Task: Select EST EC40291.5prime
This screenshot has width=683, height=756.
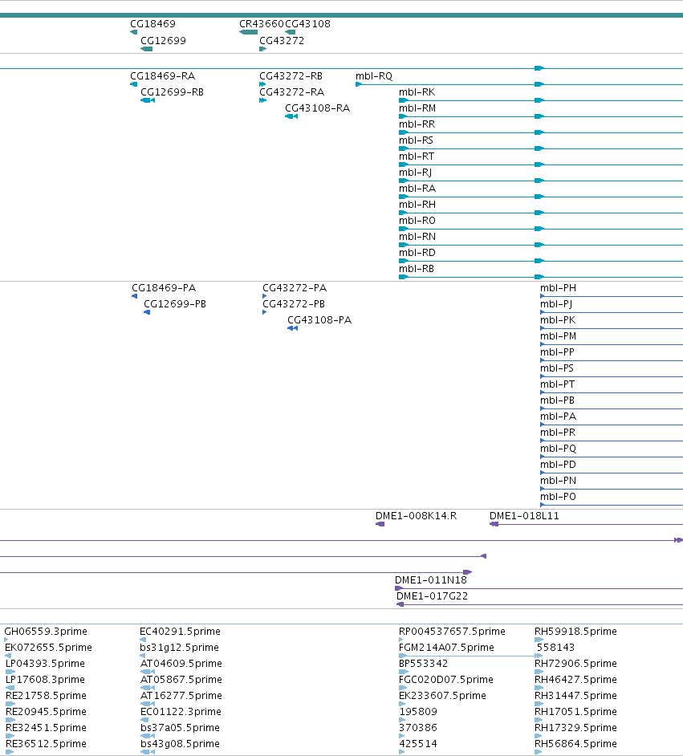Action: click(x=180, y=631)
